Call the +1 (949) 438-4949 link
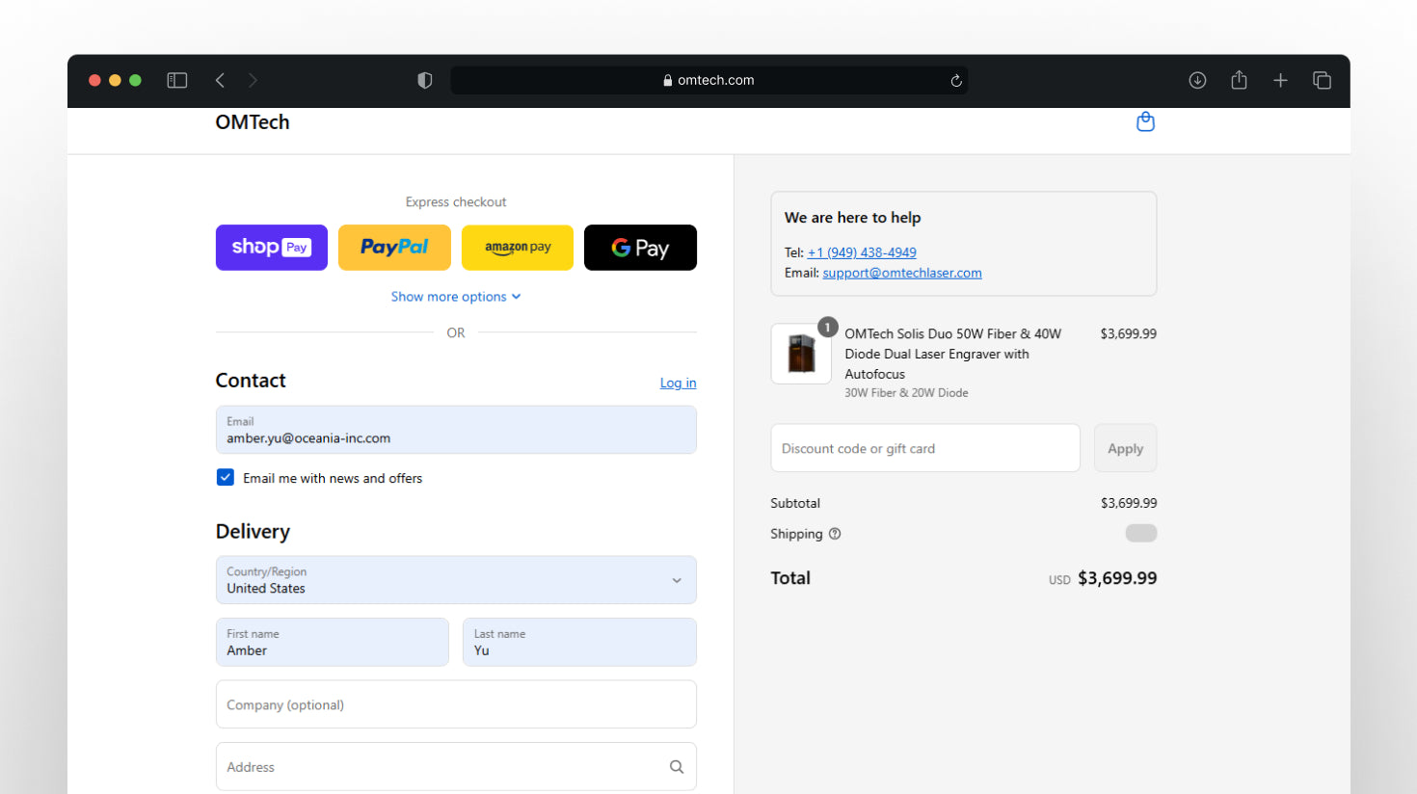Viewport: 1417px width, 794px height. pos(862,252)
